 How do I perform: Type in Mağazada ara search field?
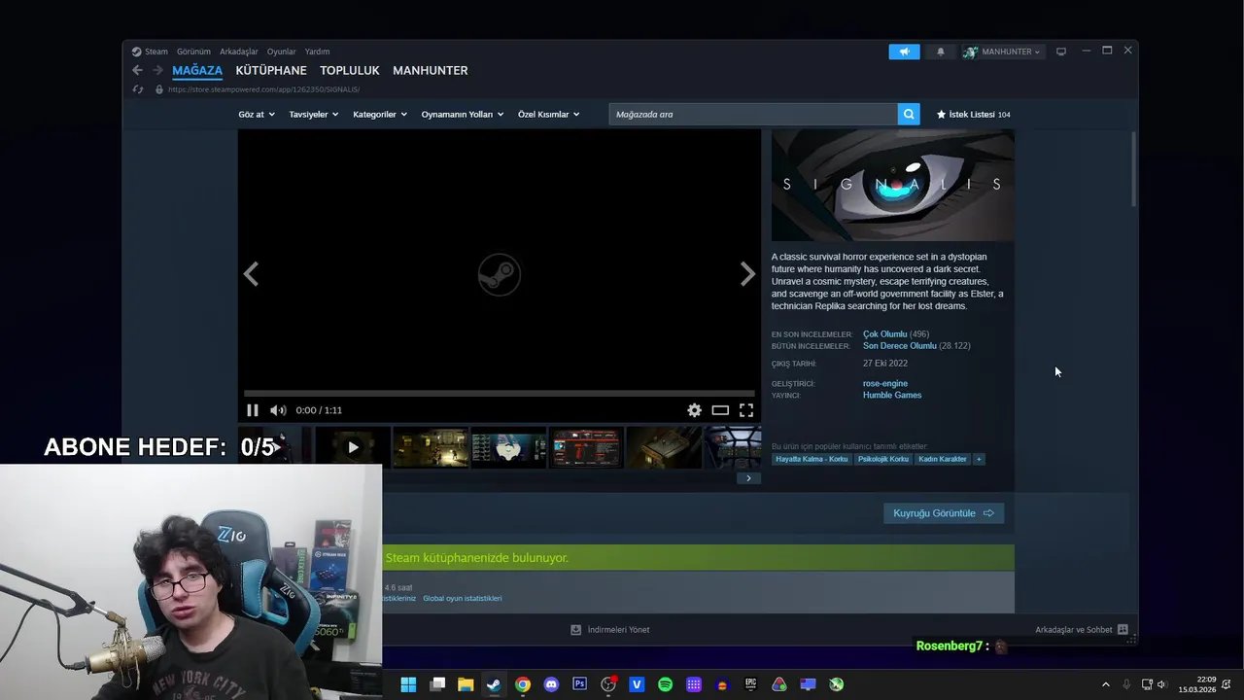[753, 114]
